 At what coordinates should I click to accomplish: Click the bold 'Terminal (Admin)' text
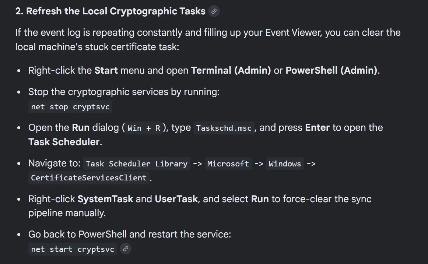click(231, 70)
